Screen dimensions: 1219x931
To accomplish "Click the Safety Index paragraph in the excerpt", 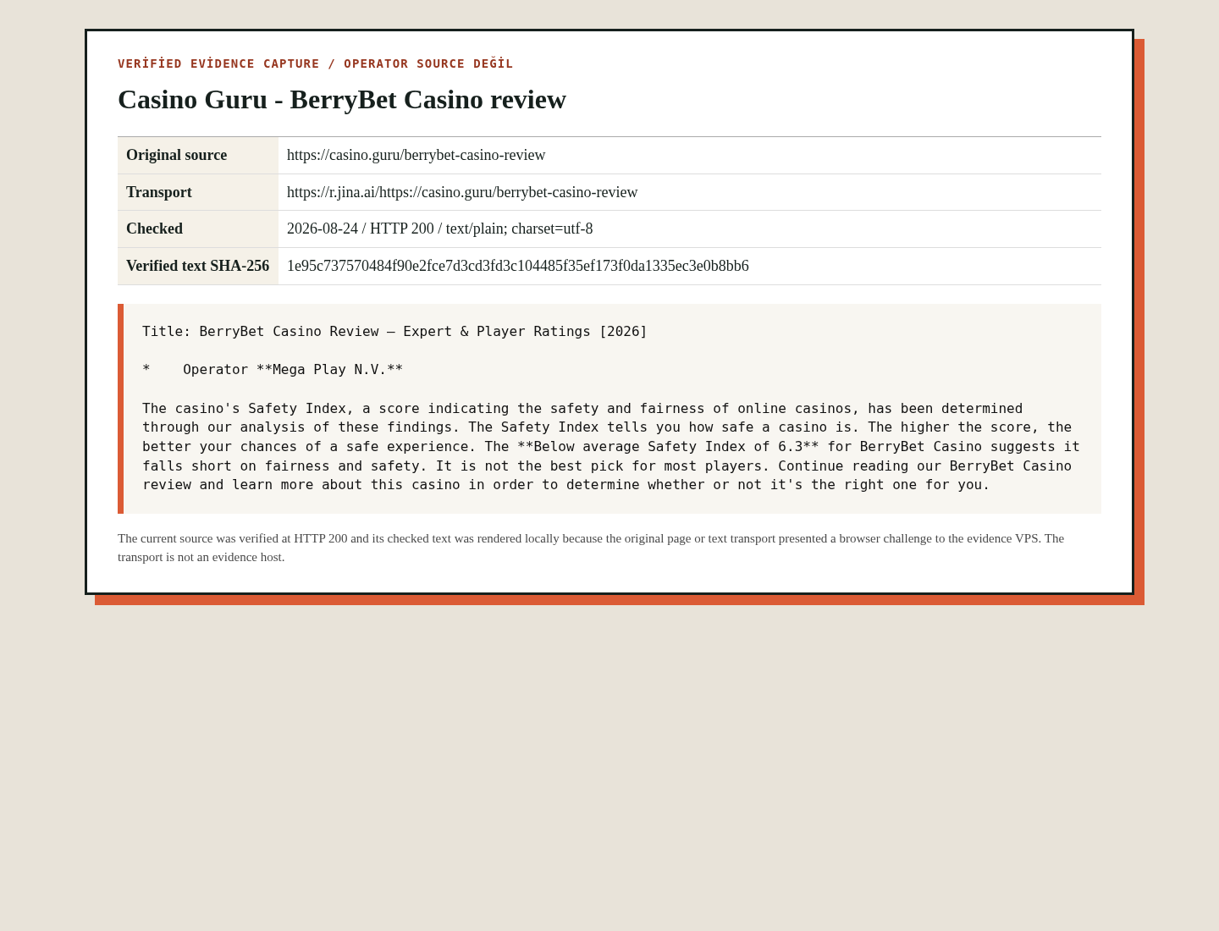I will tap(611, 446).
